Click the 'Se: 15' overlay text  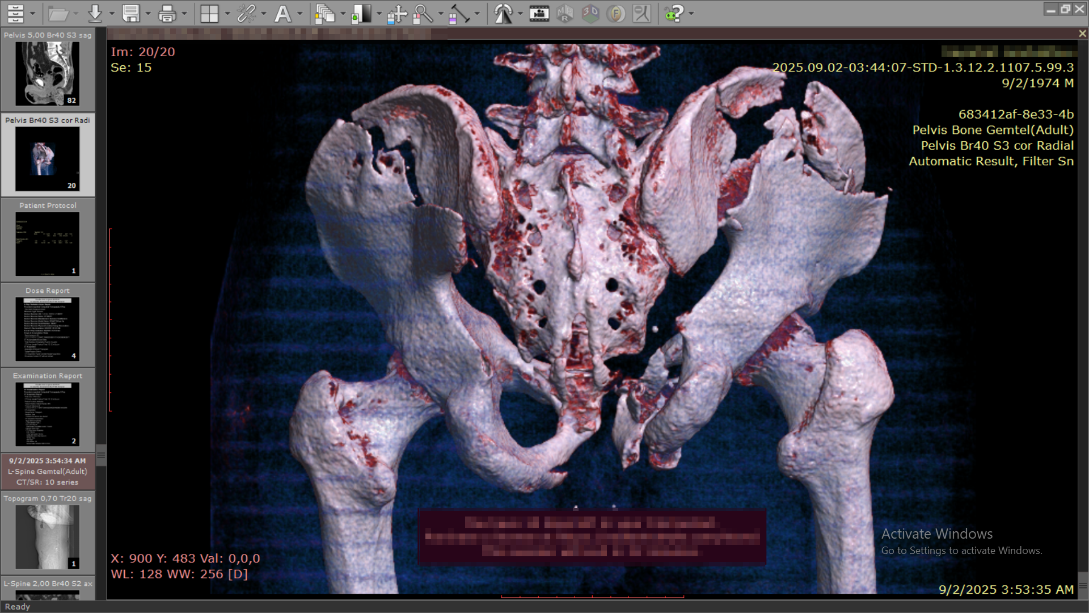click(x=131, y=68)
